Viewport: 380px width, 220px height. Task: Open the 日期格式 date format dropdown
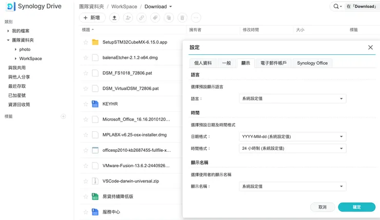293,136
